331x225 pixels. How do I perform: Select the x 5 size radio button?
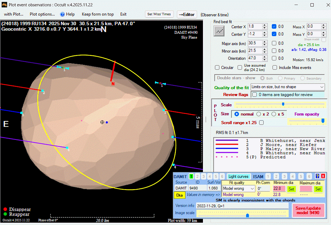click(274, 114)
